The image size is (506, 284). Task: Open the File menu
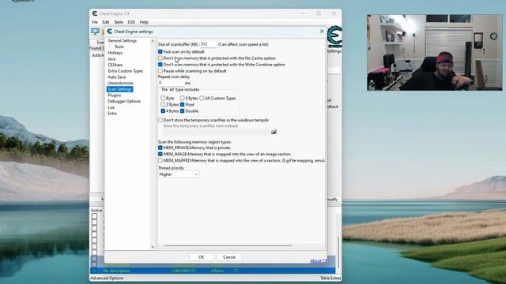click(x=95, y=22)
